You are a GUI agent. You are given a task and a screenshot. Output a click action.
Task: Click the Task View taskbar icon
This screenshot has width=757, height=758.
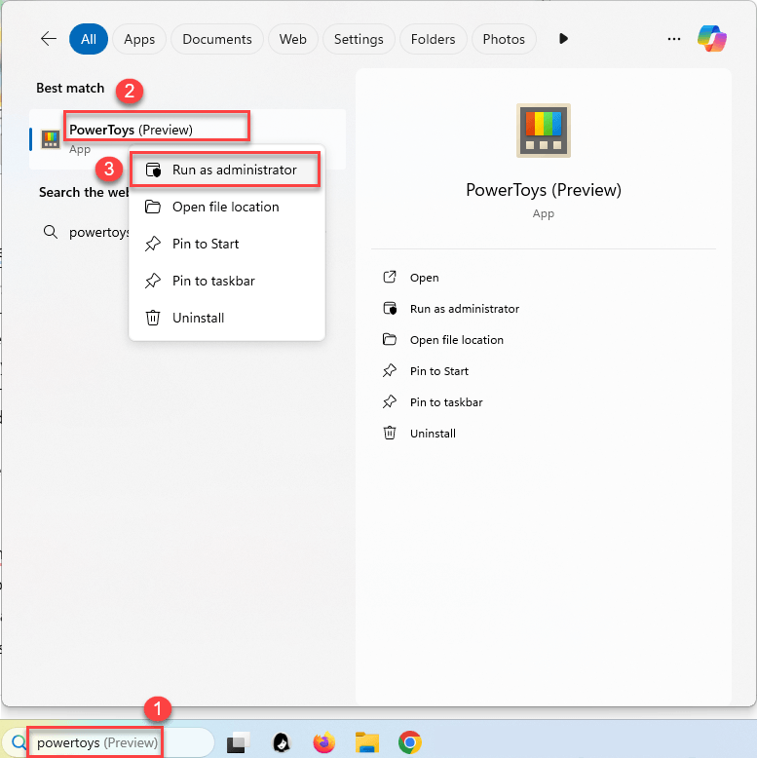[239, 743]
